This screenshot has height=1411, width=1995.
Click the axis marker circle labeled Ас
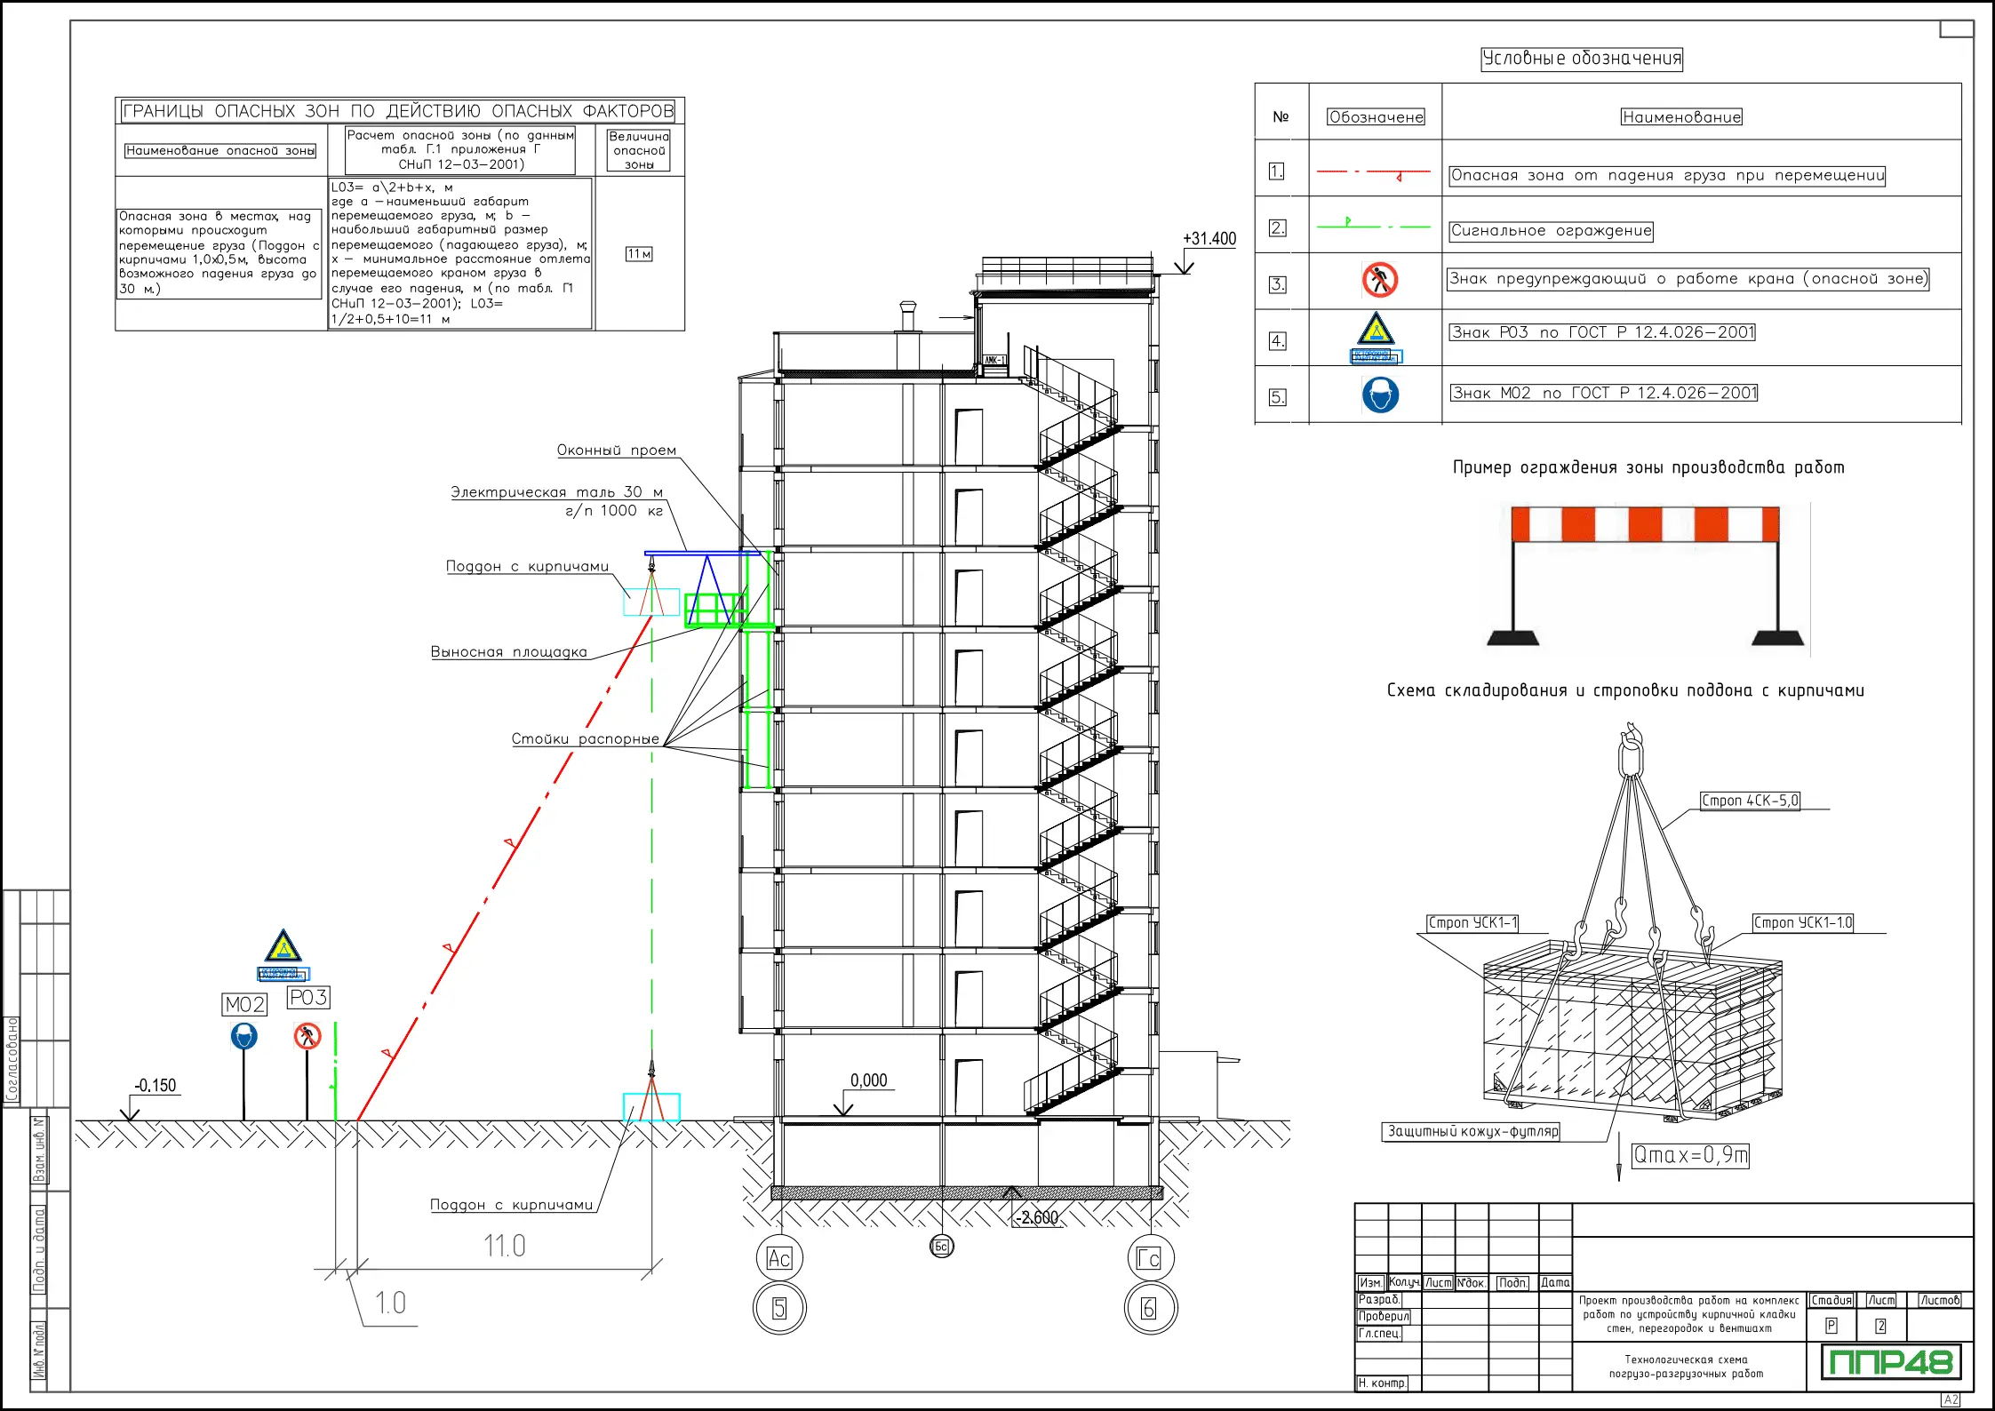[779, 1258]
